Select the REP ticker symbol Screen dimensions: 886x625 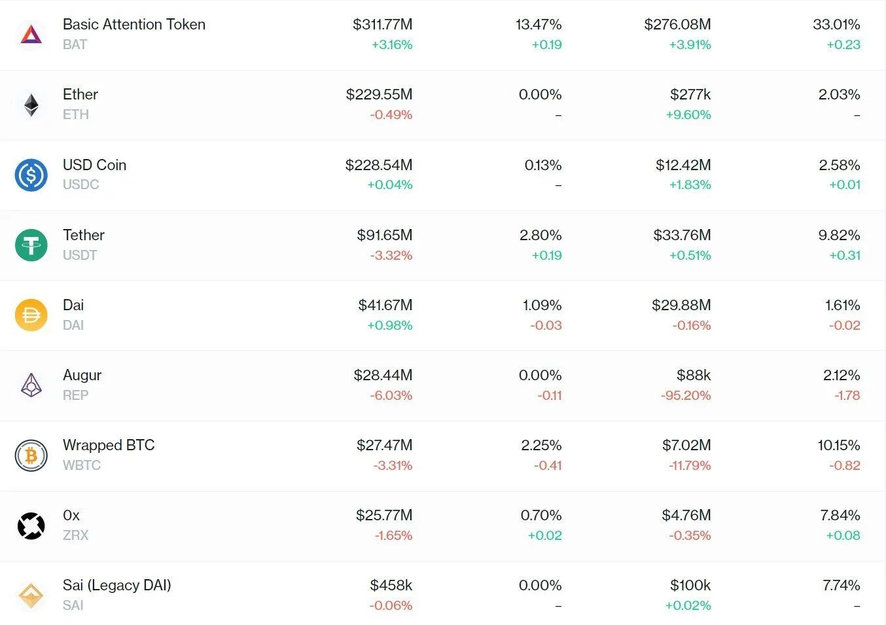76,395
